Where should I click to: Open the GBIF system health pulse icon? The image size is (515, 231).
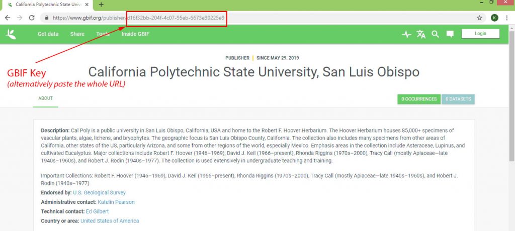tap(406, 34)
